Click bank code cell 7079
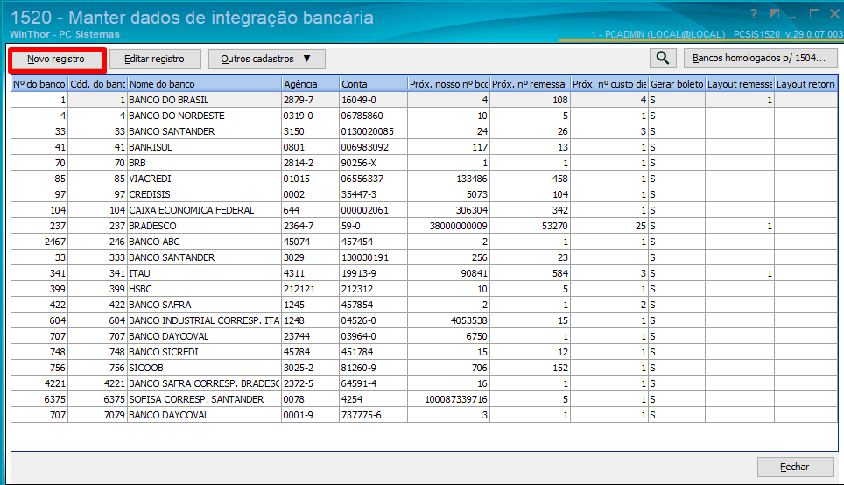 tap(97, 414)
